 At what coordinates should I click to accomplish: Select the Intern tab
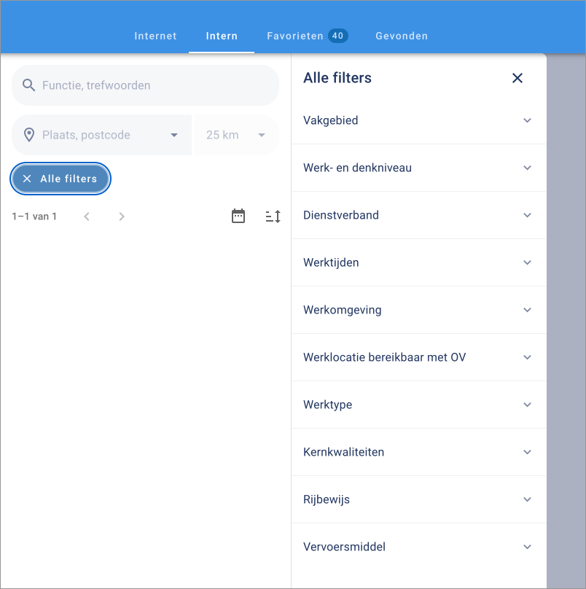click(x=222, y=36)
